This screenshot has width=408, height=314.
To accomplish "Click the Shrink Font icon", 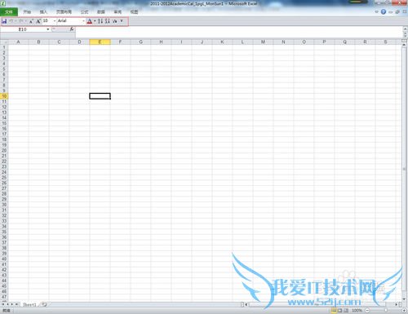I will point(31,21).
